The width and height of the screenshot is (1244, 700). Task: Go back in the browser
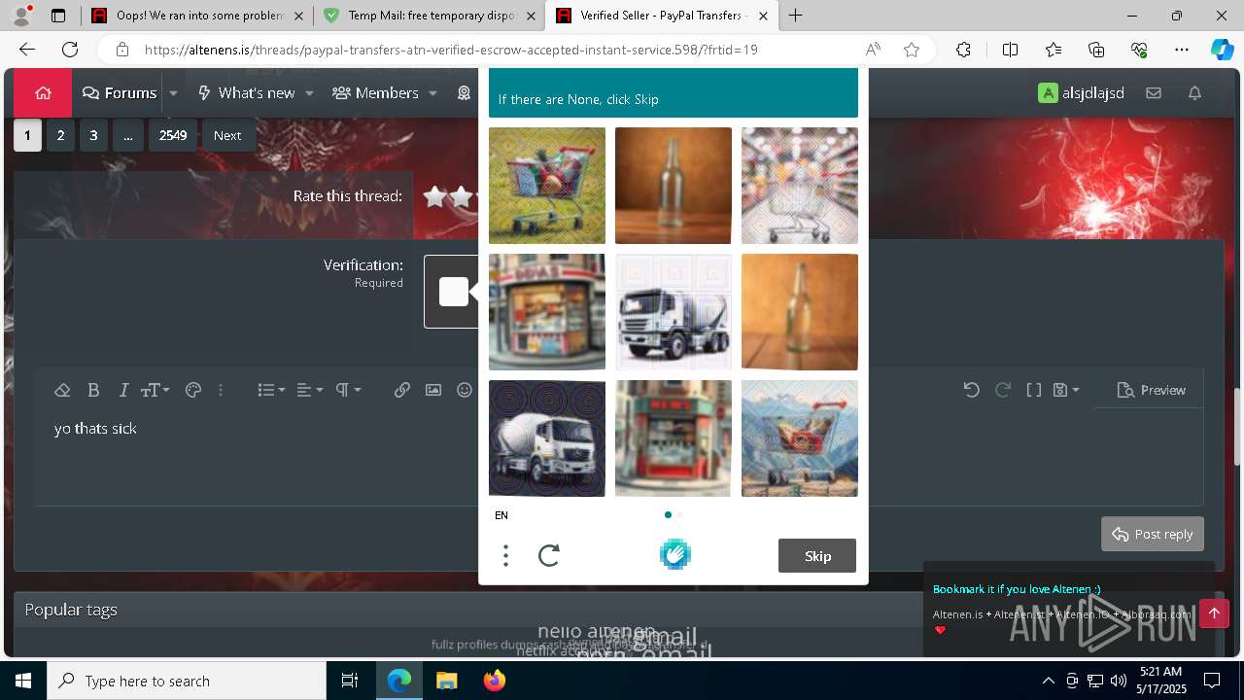(x=27, y=50)
